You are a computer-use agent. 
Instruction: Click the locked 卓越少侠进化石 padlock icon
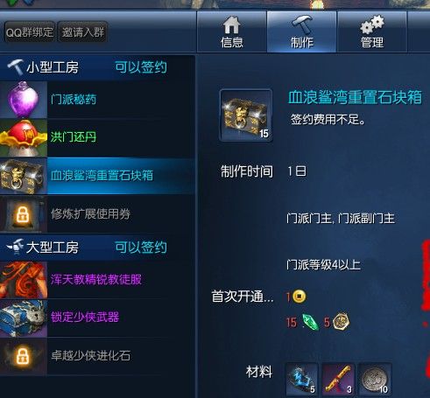point(24,356)
